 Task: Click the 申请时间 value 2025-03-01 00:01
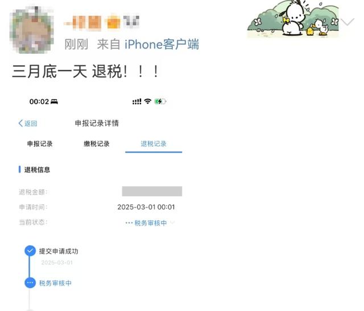[x=146, y=207]
